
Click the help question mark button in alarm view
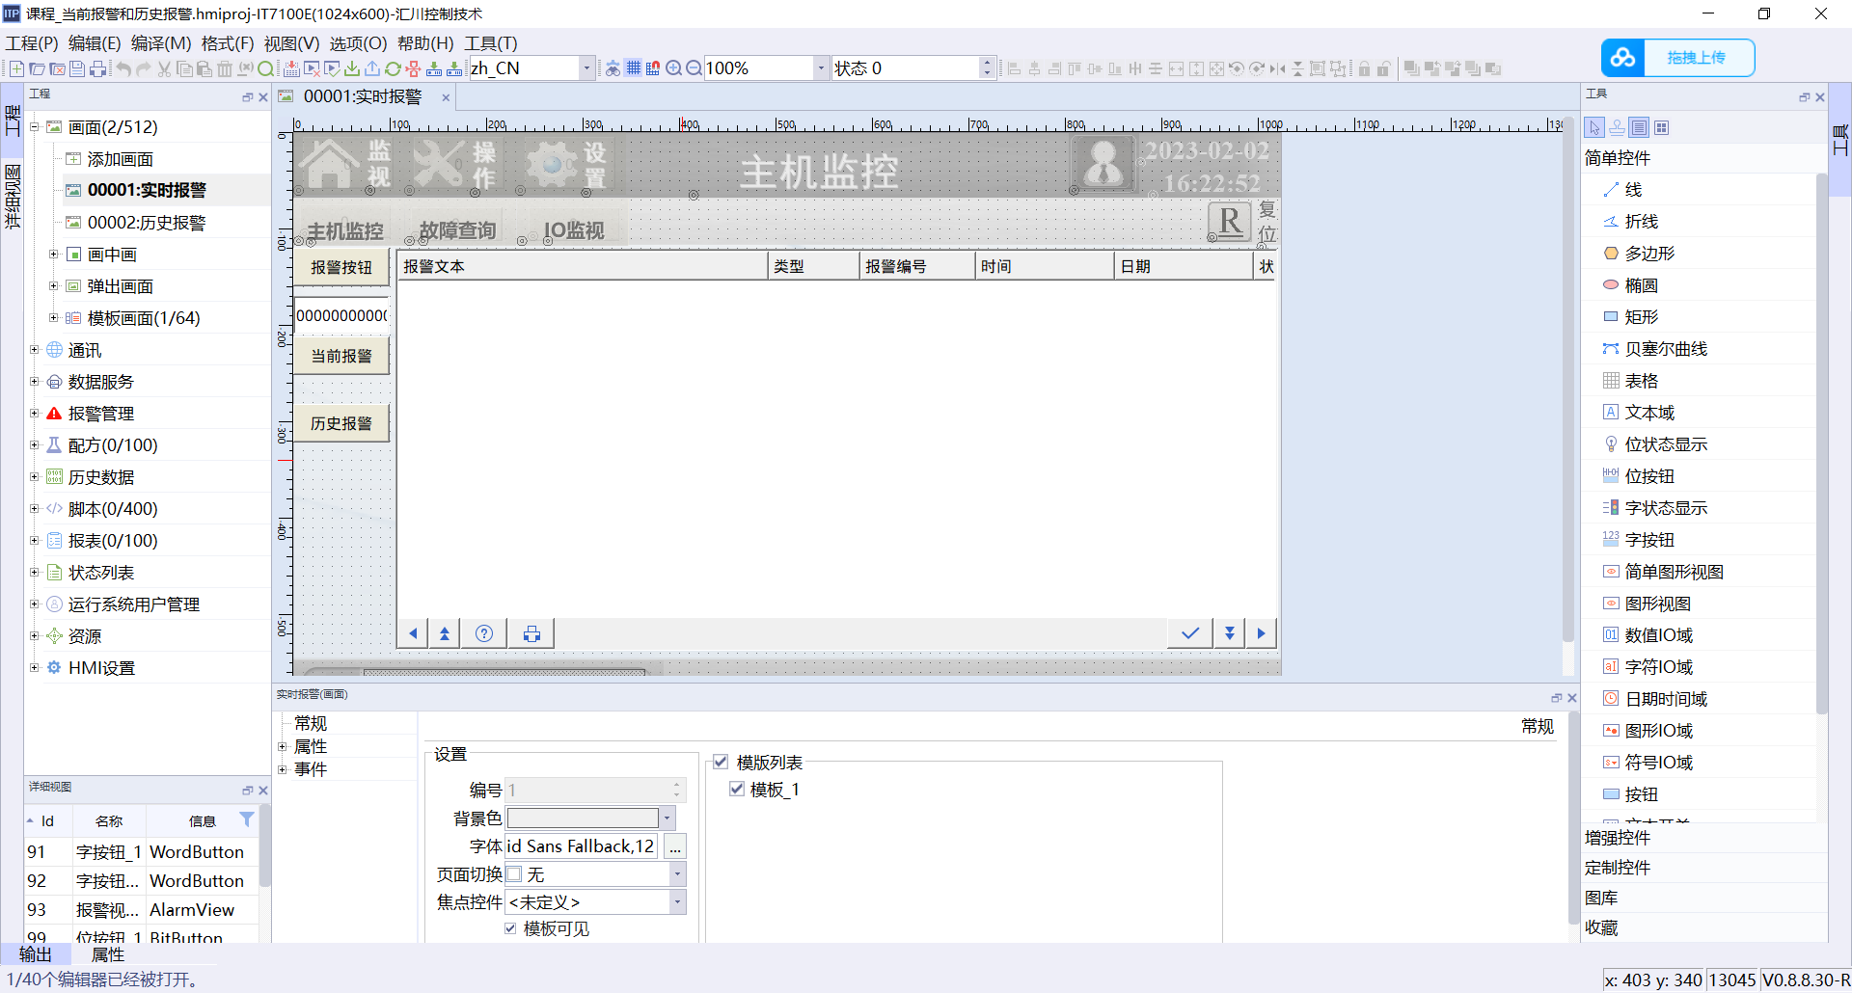tap(484, 633)
